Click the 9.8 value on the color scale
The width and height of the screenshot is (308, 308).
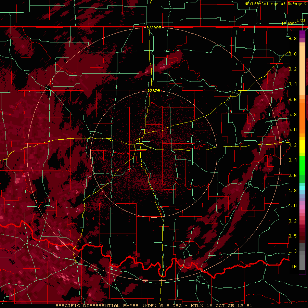293,38
